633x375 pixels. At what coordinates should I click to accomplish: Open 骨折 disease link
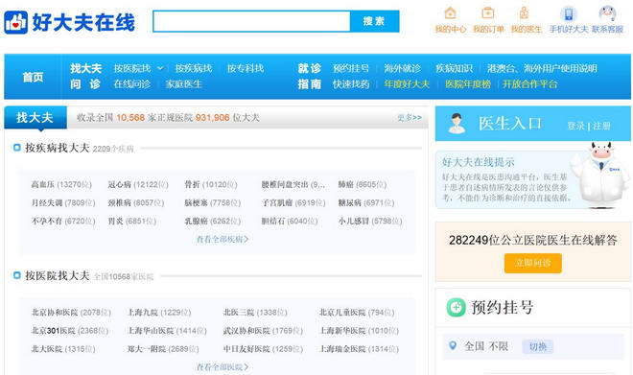click(x=192, y=184)
